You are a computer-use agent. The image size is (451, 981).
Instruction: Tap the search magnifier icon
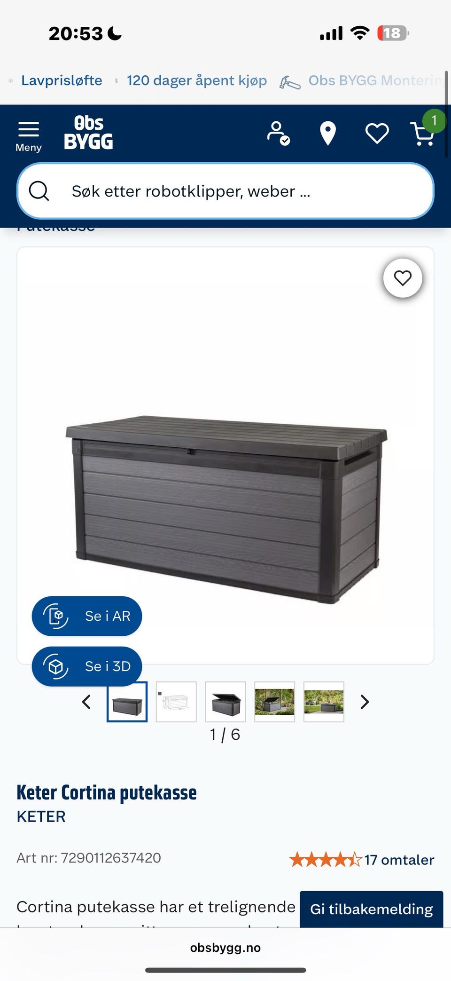[x=39, y=191]
